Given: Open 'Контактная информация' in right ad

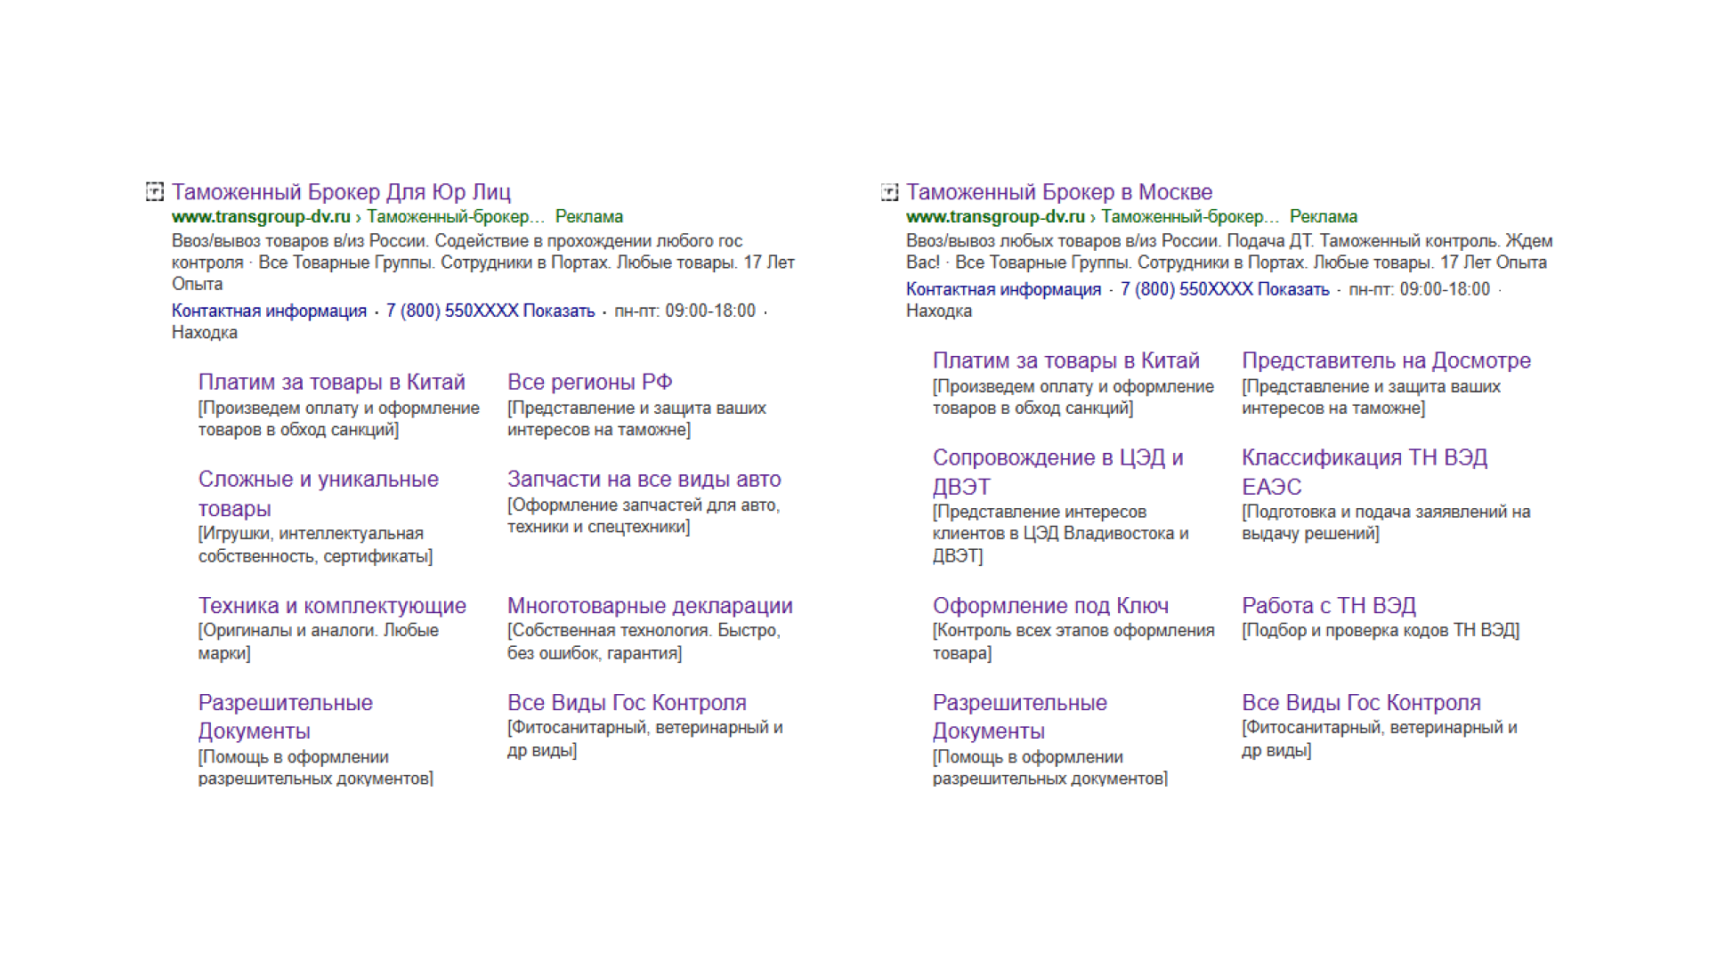Looking at the screenshot, I should click(1003, 289).
